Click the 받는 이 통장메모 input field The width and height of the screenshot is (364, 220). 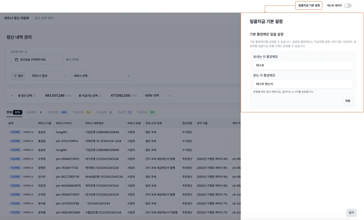[x=303, y=84]
